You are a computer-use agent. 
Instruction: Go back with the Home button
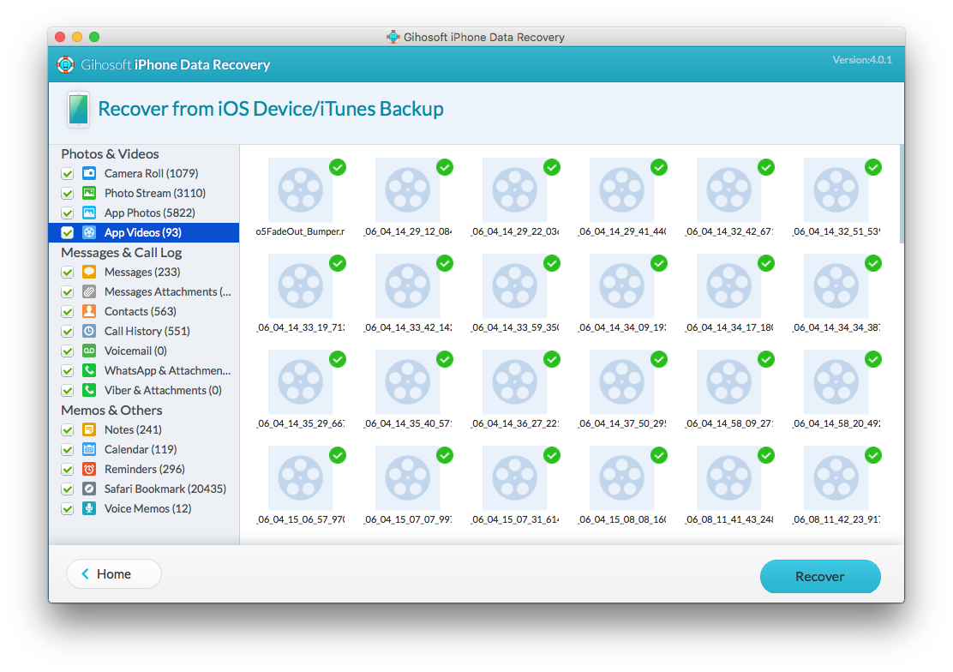point(114,574)
